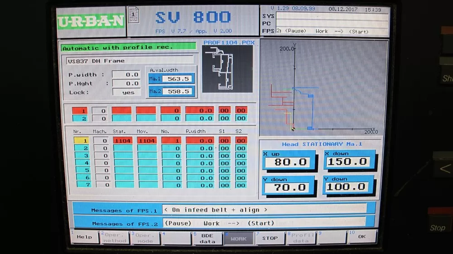This screenshot has width=453, height=254.
Task: Open Profil data from the function bar
Action: (302, 238)
